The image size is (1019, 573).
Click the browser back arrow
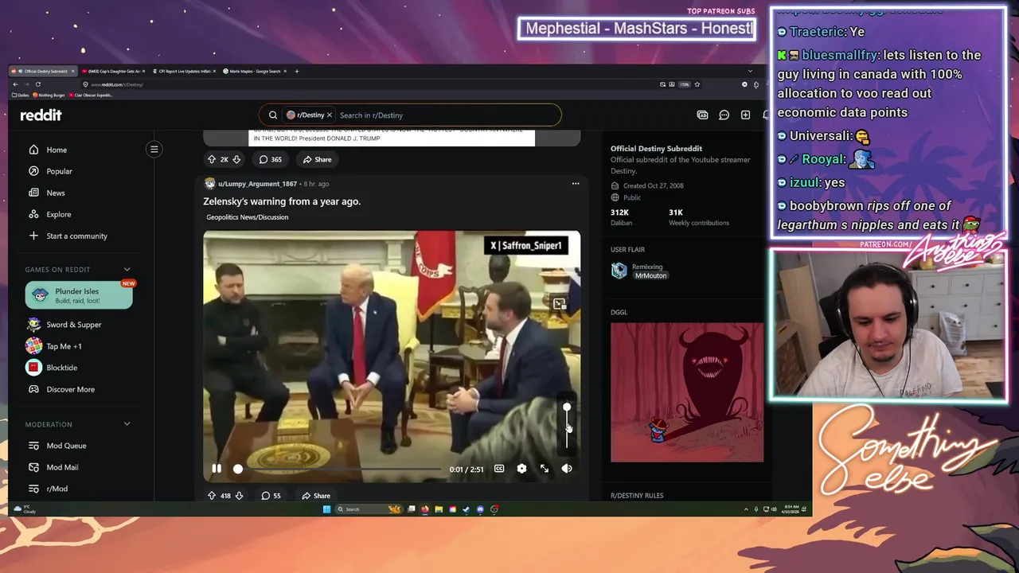[x=15, y=84]
